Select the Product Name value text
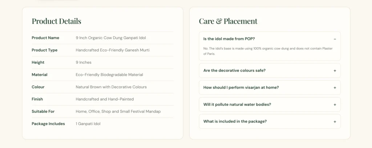Screen dimensions: 372x148 coord(111,38)
